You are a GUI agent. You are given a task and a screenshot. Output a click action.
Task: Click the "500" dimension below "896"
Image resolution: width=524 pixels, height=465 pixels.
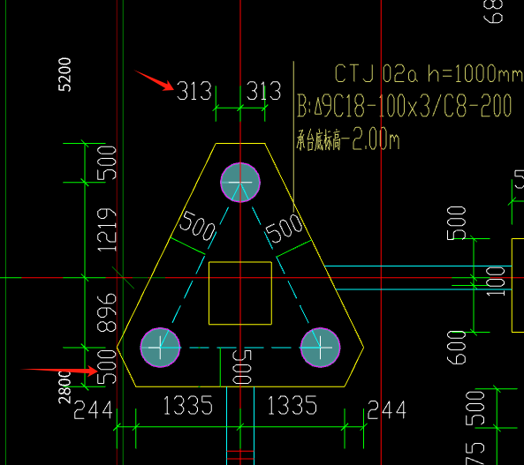point(107,367)
